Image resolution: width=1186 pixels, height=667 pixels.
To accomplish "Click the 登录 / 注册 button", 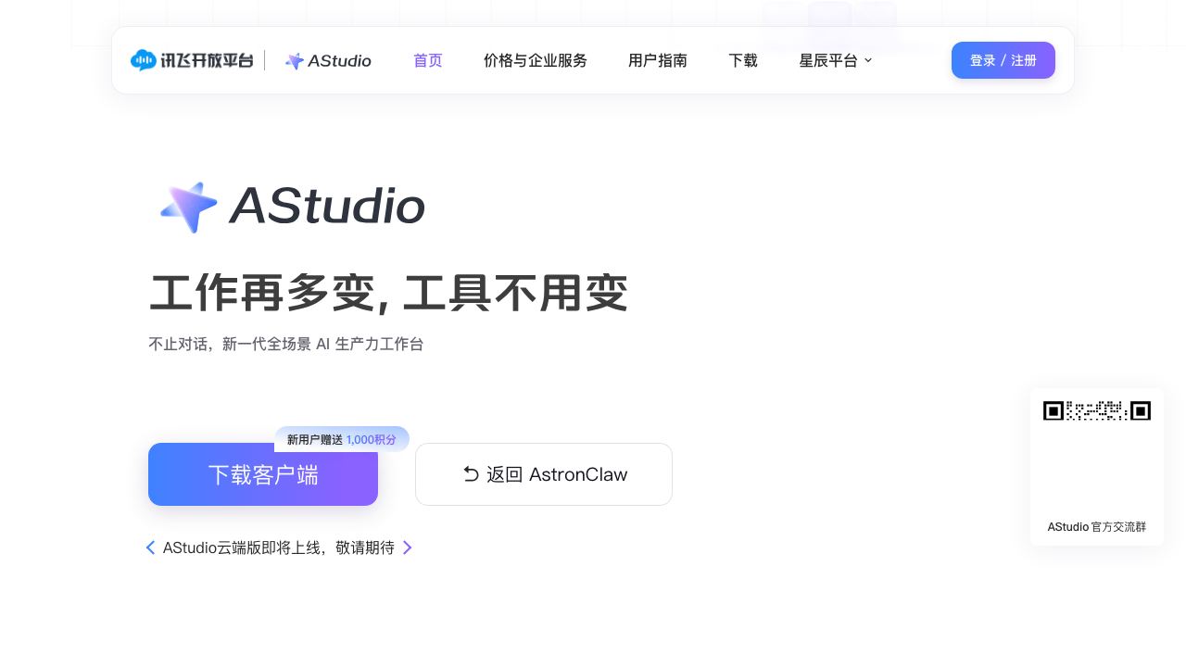I will 1003,60.
